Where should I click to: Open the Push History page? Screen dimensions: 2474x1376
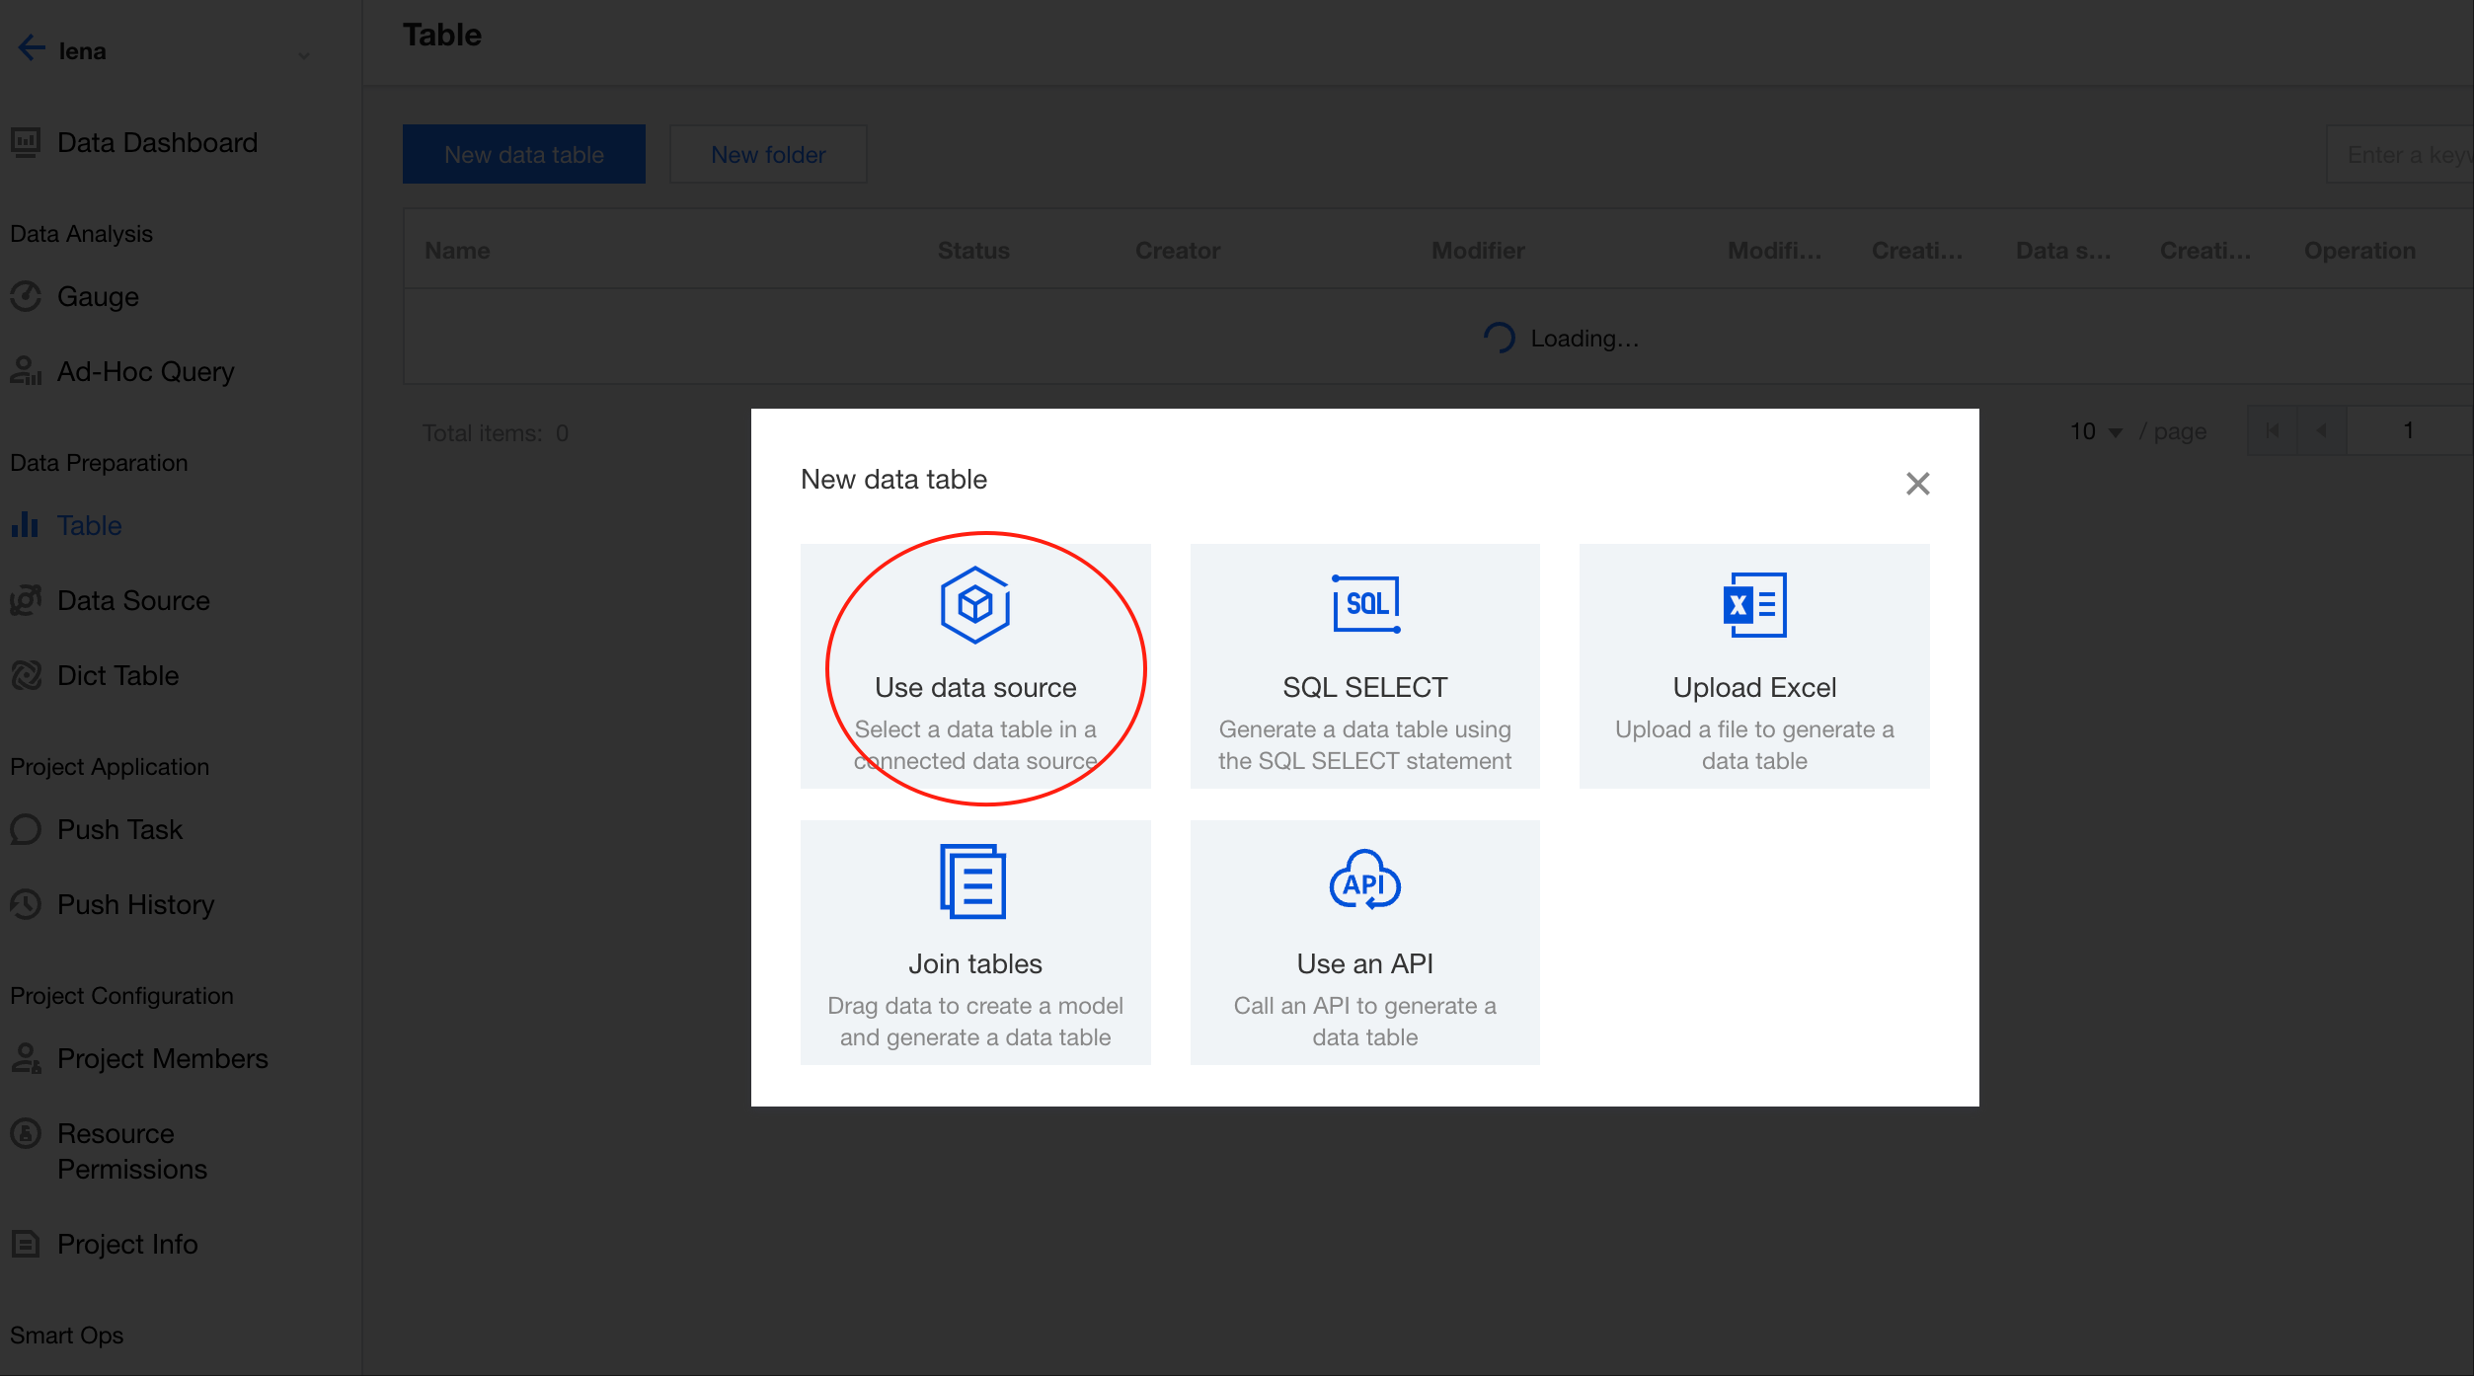click(135, 904)
